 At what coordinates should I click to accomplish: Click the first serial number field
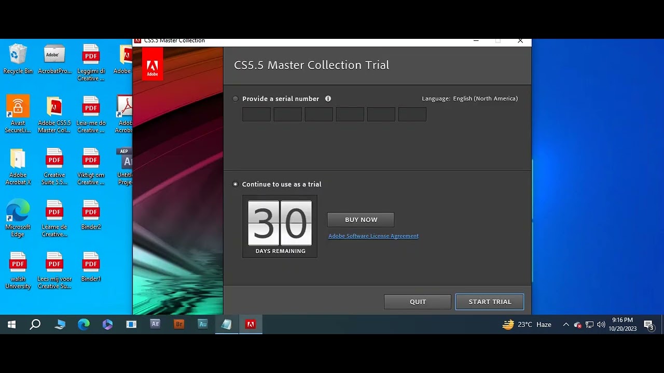[256, 114]
